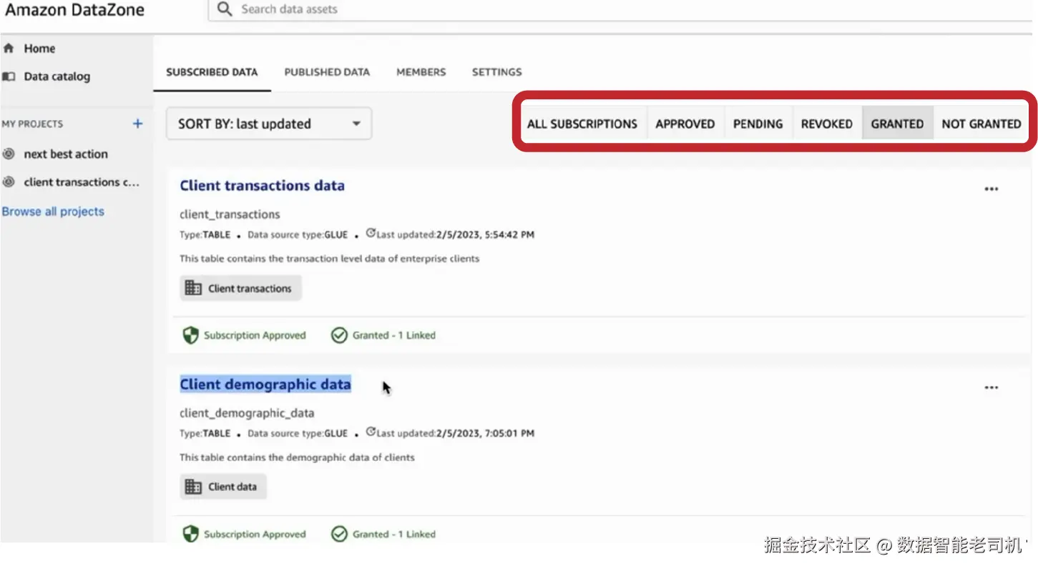This screenshot has width=1038, height=571.
Task: Filter subscriptions by PENDING
Action: [758, 124]
